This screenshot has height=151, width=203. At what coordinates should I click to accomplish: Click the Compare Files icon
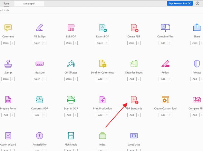(197, 100)
